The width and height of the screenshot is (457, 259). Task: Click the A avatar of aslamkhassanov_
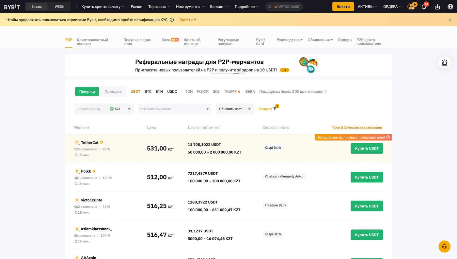(x=77, y=229)
